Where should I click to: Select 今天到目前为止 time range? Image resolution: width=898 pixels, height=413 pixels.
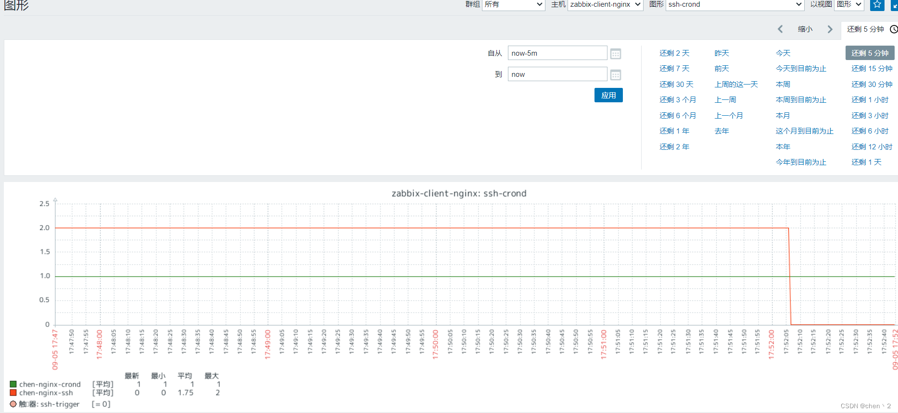click(x=801, y=69)
